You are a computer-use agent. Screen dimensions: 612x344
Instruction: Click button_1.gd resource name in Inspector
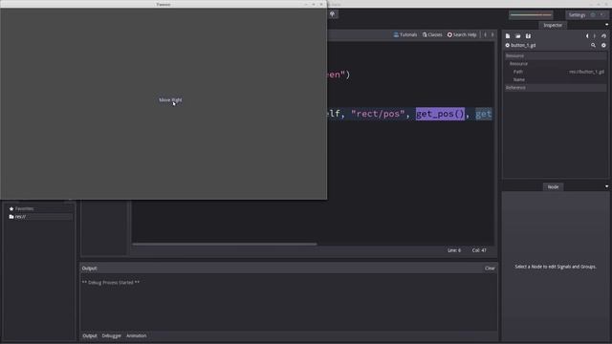pos(523,45)
